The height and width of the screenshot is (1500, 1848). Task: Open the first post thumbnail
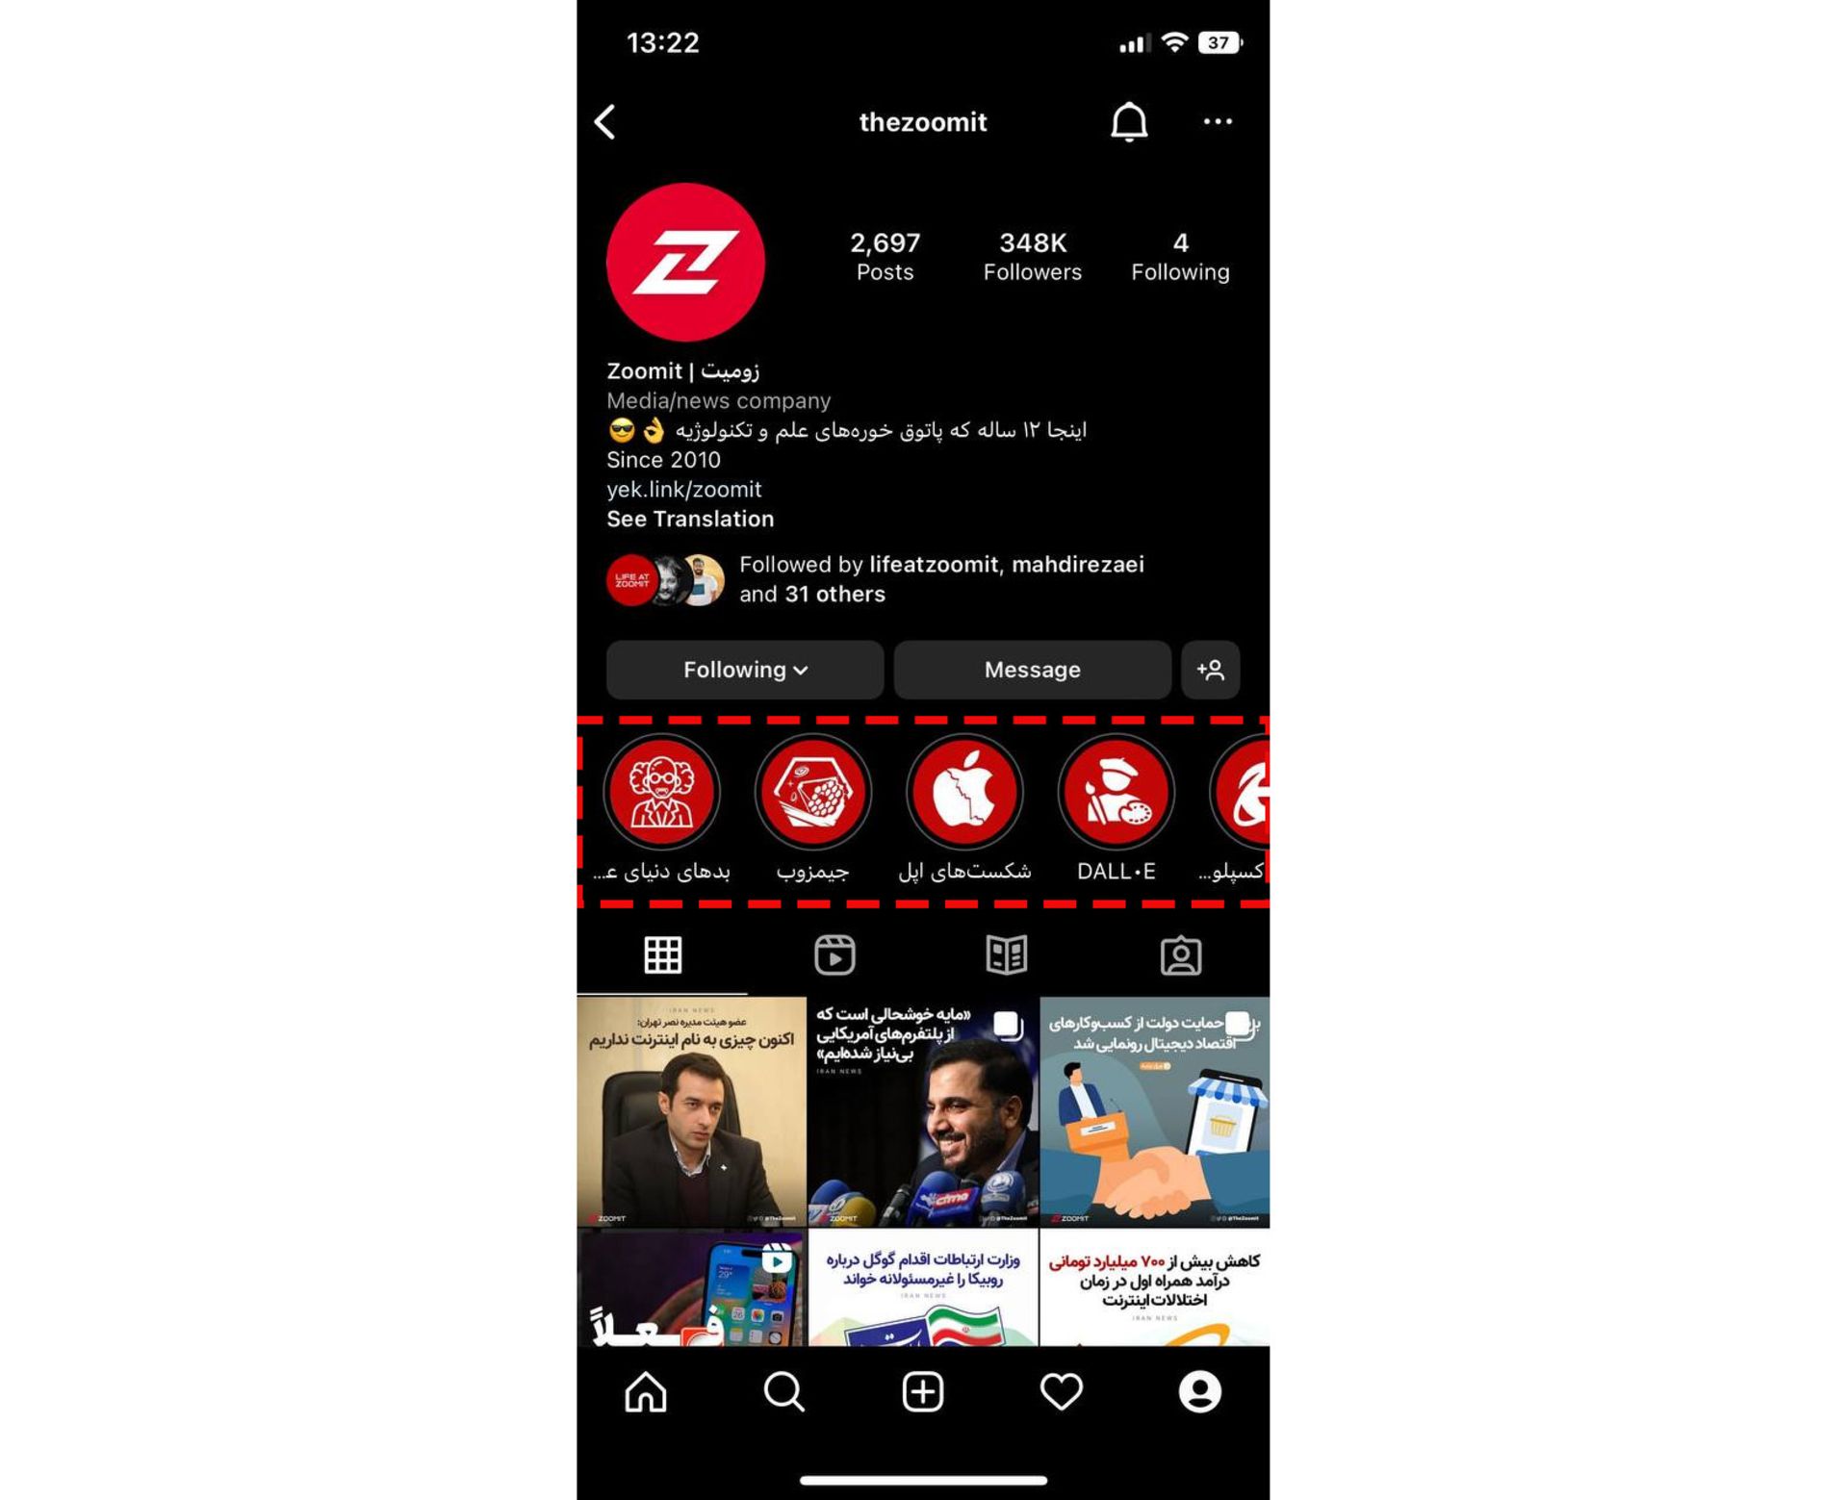pyautogui.click(x=692, y=1106)
